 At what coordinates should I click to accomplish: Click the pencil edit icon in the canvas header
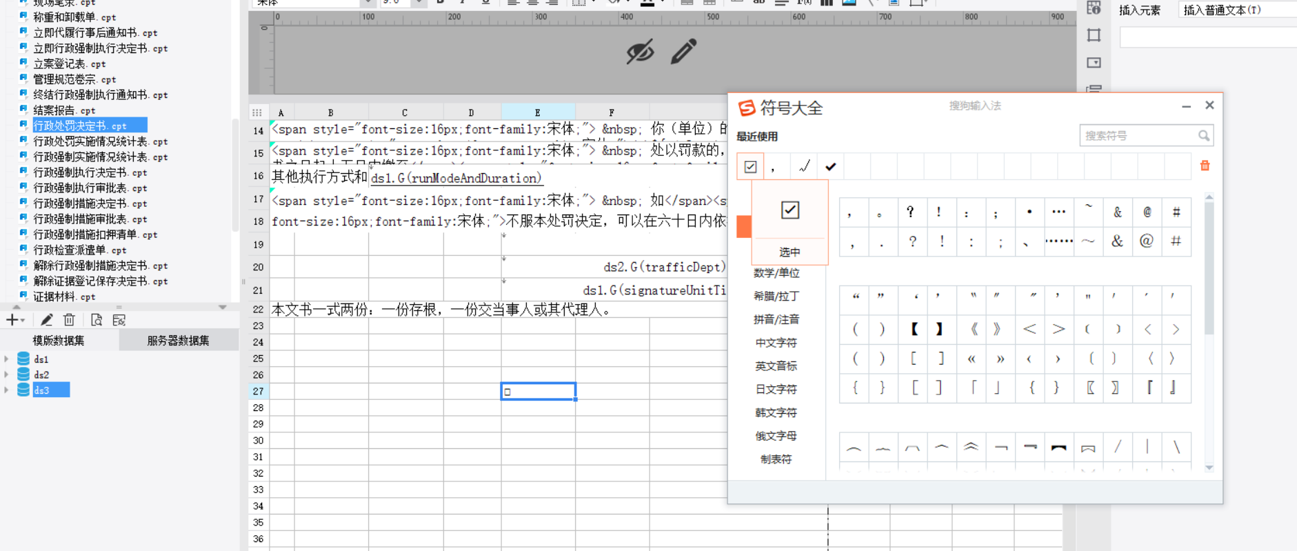pyautogui.click(x=683, y=51)
